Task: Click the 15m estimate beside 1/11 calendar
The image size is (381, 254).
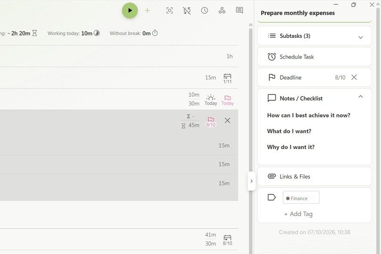Action: (x=211, y=77)
